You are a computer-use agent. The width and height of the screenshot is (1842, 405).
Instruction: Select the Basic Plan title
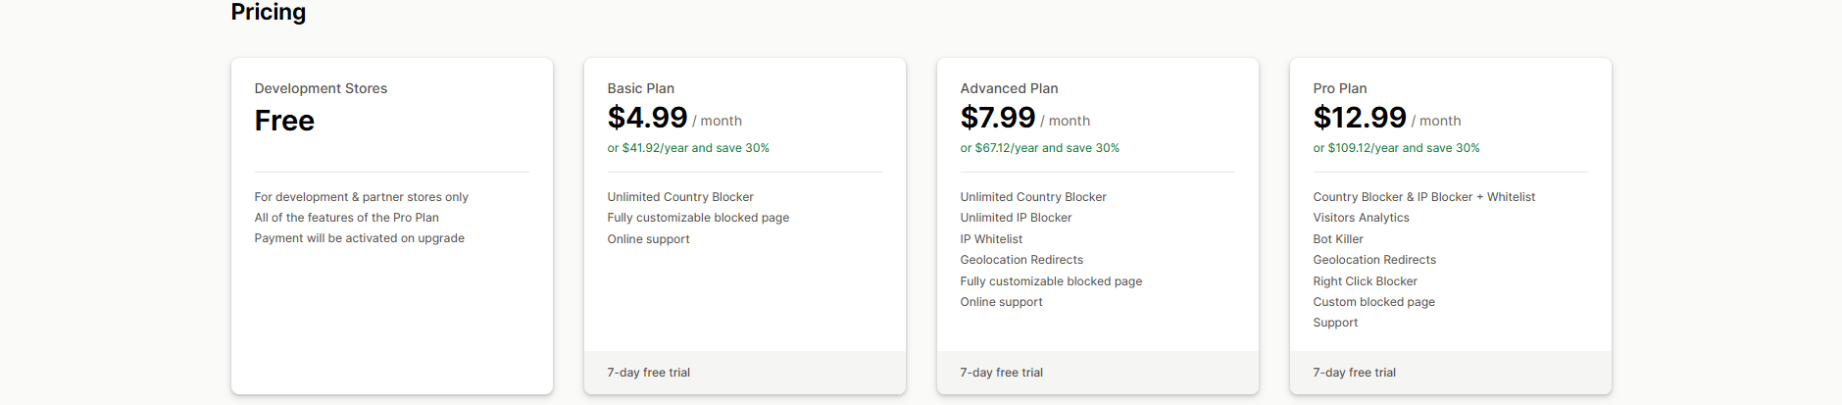click(x=640, y=88)
